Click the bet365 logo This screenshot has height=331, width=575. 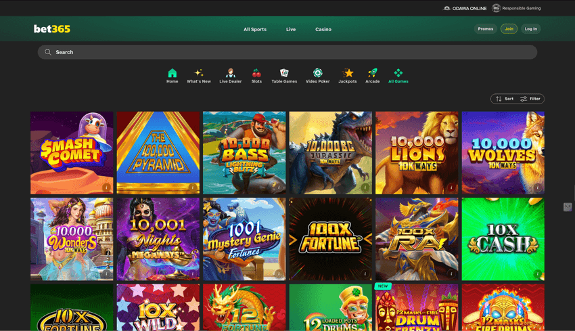click(51, 29)
